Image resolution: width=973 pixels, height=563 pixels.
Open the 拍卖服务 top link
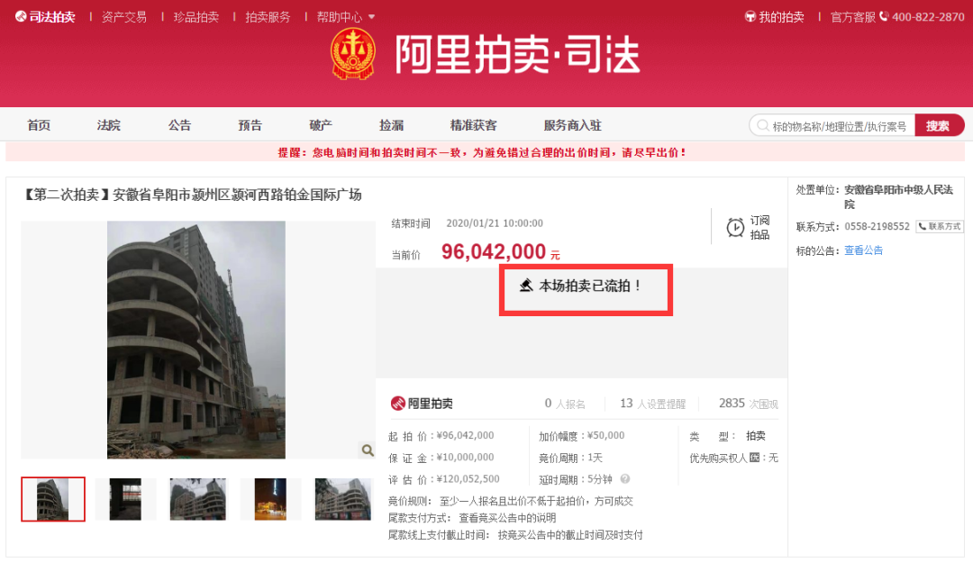268,17
